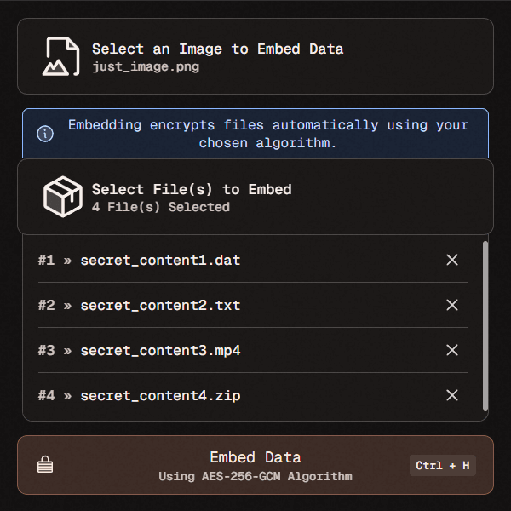Click "Select File(s) to Embed" title

coord(192,189)
